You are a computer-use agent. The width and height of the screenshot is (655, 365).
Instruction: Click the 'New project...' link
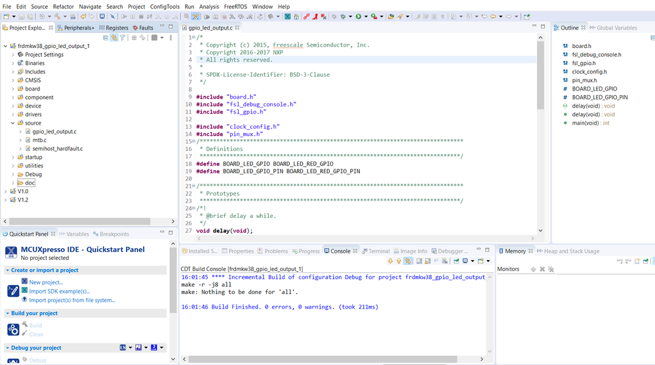[x=46, y=282]
